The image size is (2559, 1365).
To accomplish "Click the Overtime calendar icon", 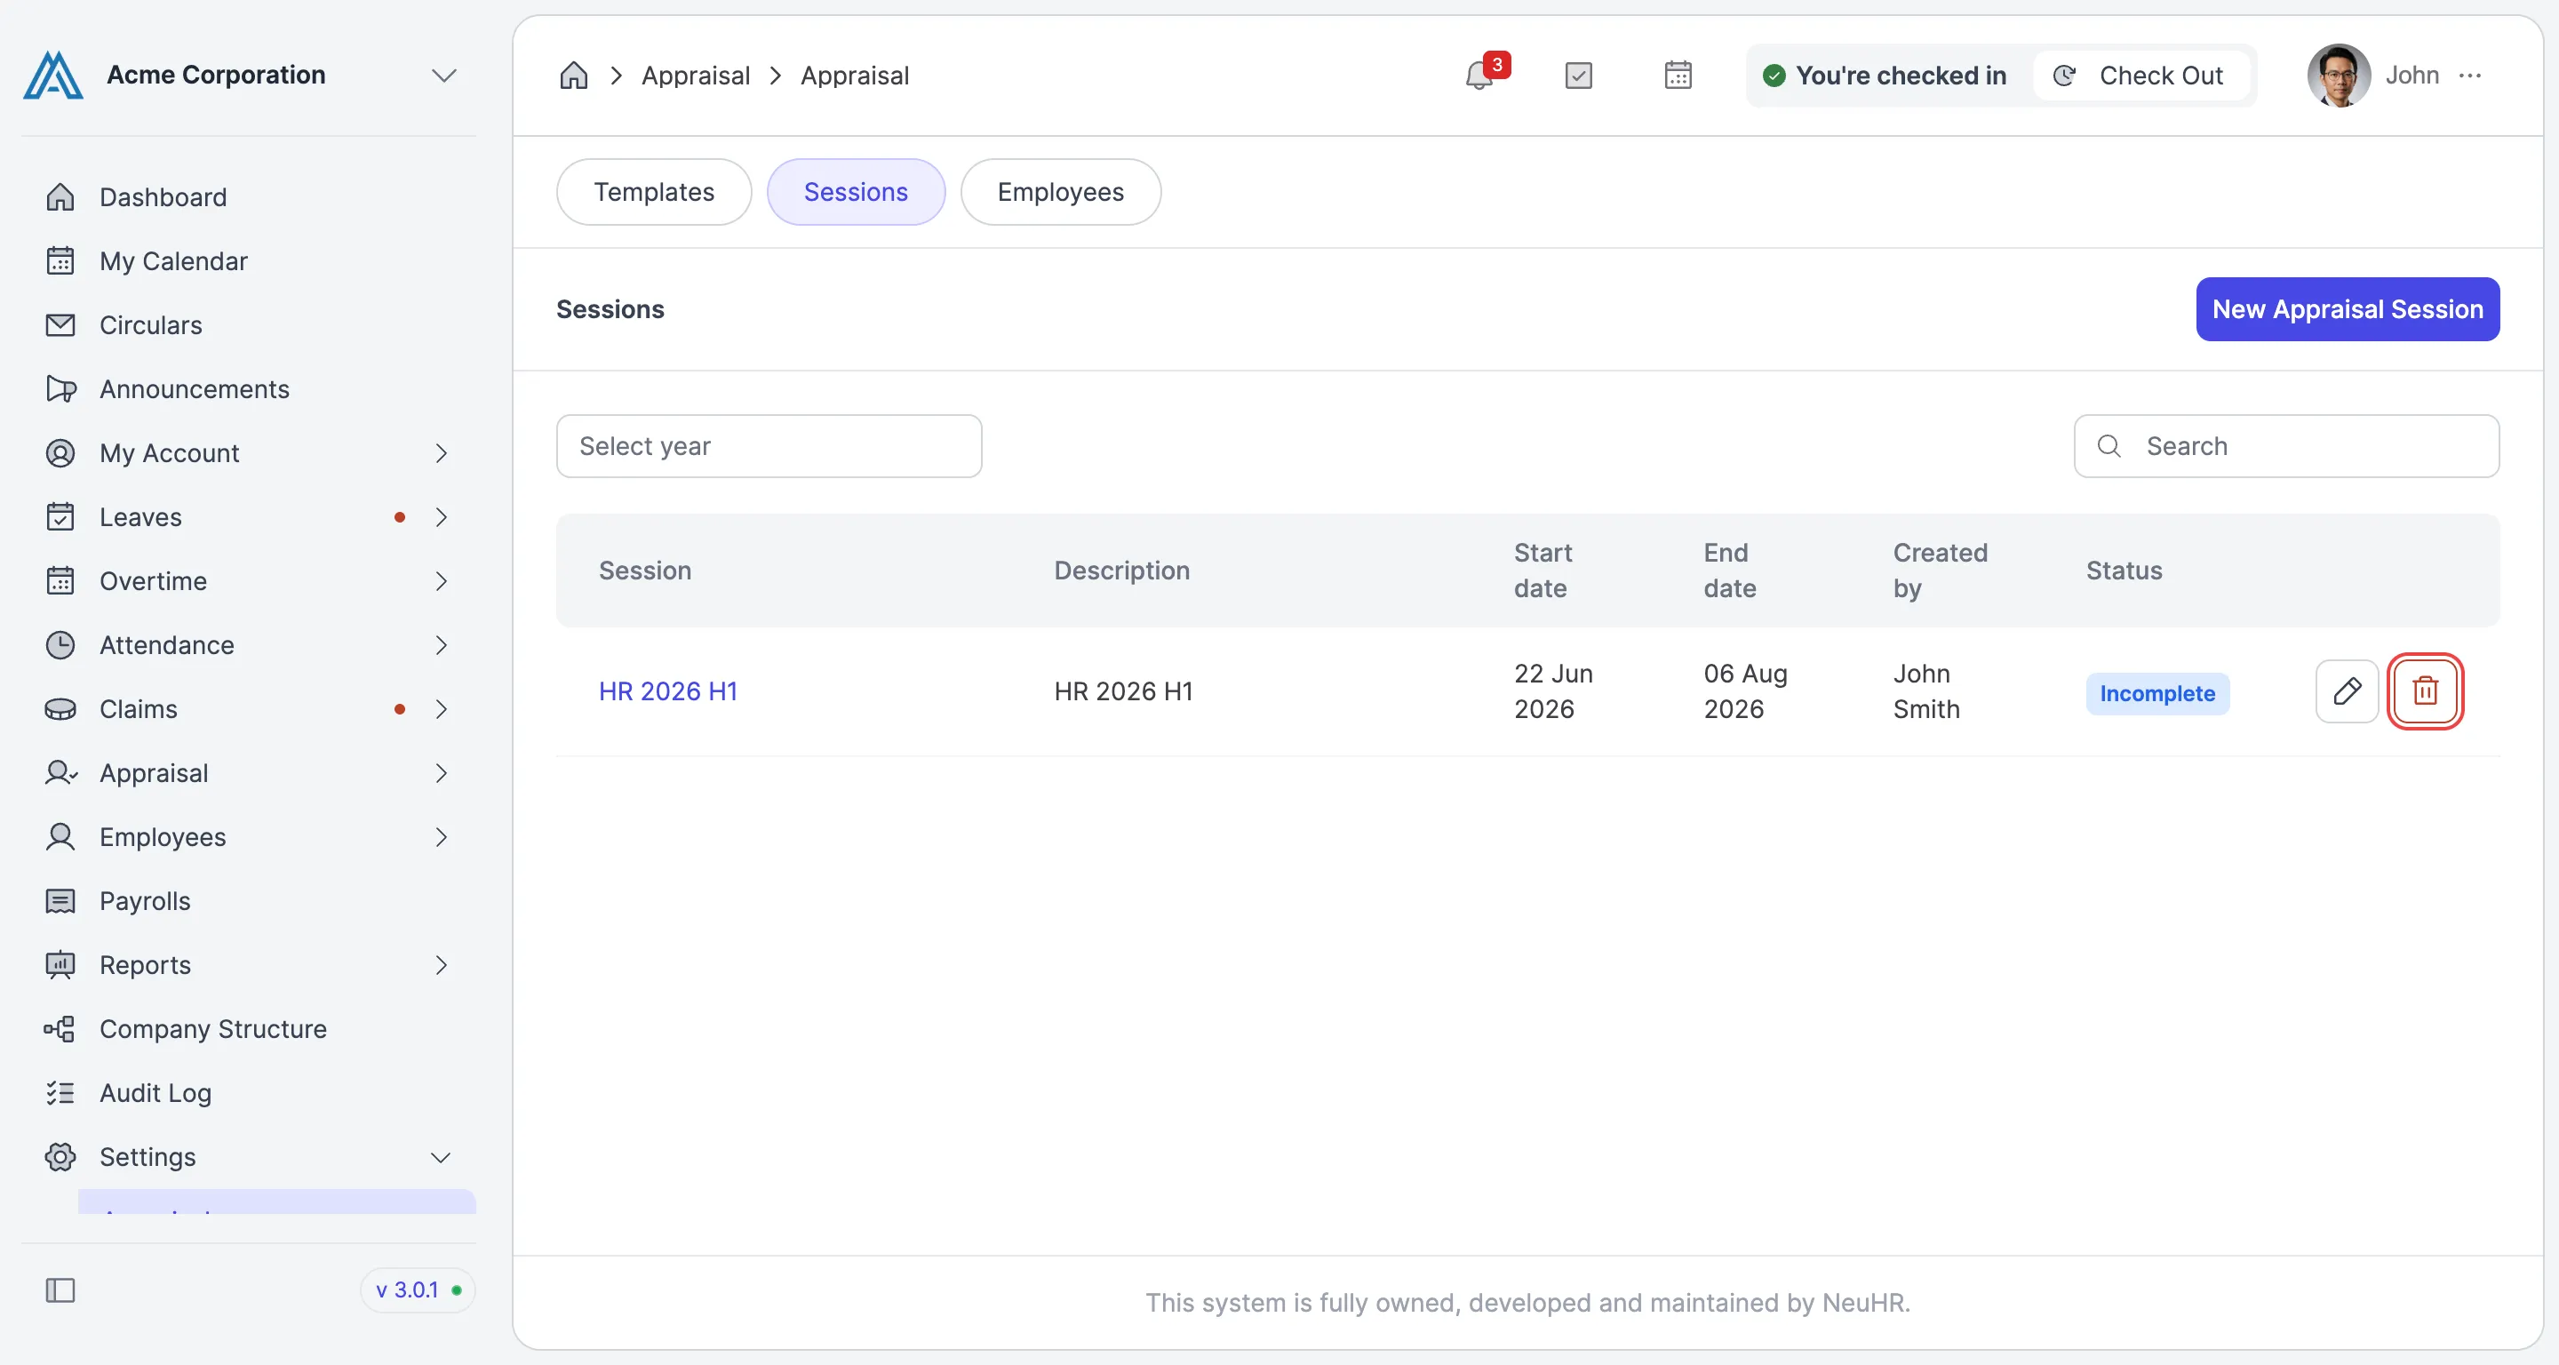I will pyautogui.click(x=60, y=580).
